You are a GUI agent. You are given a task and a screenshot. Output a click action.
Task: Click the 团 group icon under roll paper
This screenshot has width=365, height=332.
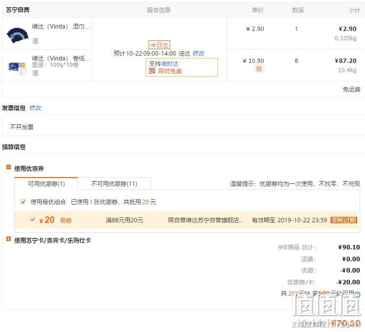click(35, 73)
